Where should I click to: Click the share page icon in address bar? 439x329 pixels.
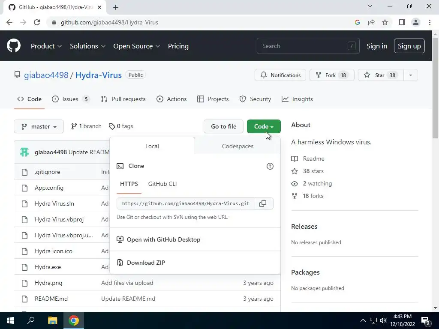click(x=371, y=22)
